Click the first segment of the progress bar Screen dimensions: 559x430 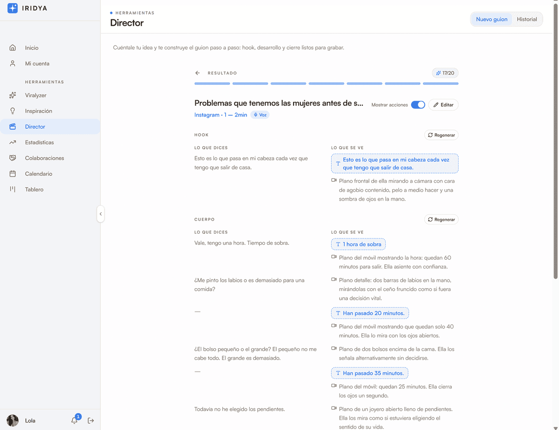pyautogui.click(x=212, y=84)
